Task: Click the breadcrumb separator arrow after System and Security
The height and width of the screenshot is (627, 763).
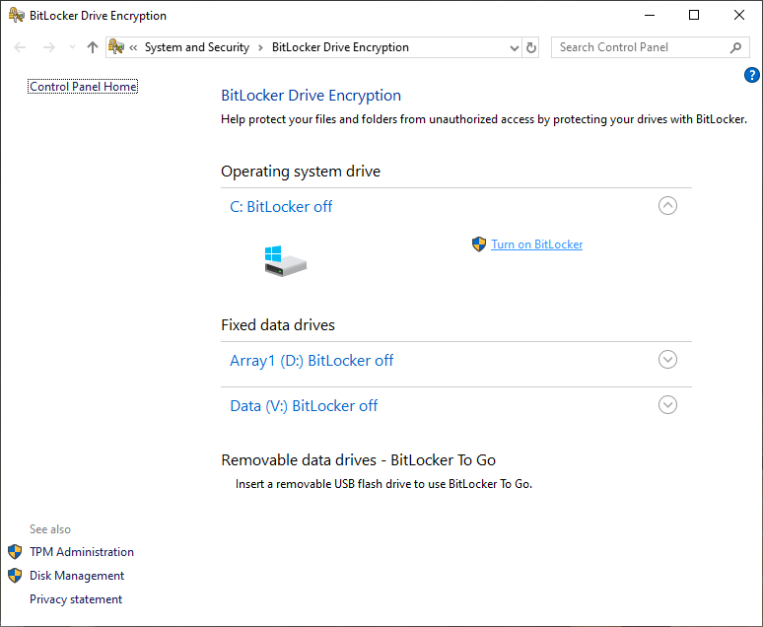Action: coord(261,47)
